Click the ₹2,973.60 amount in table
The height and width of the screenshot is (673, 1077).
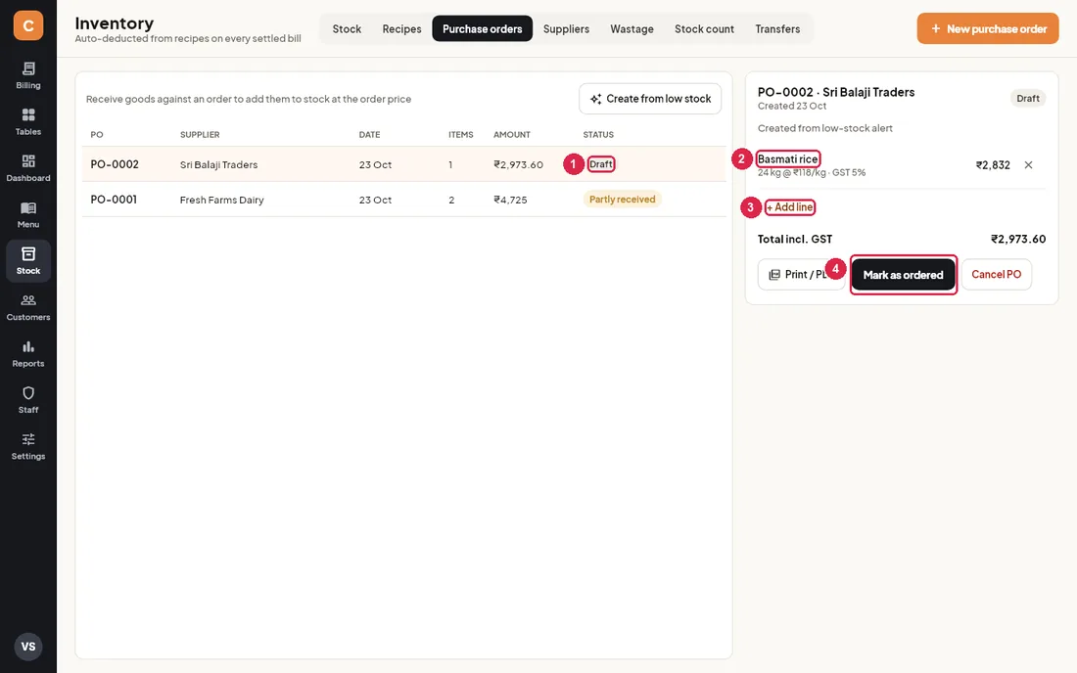pyautogui.click(x=518, y=164)
